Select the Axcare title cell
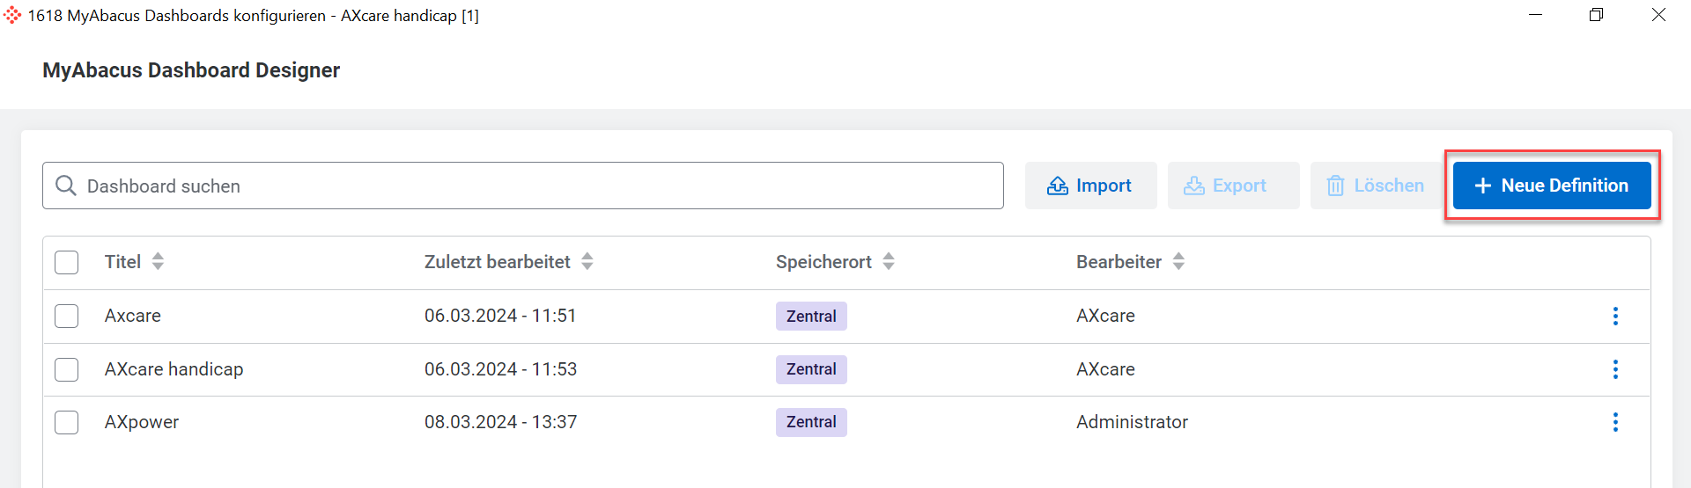 (133, 316)
